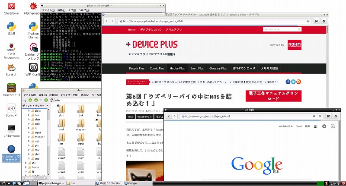Open the Twitter icon on Device Plus page
The height and width of the screenshot is (186, 346).
click(293, 82)
